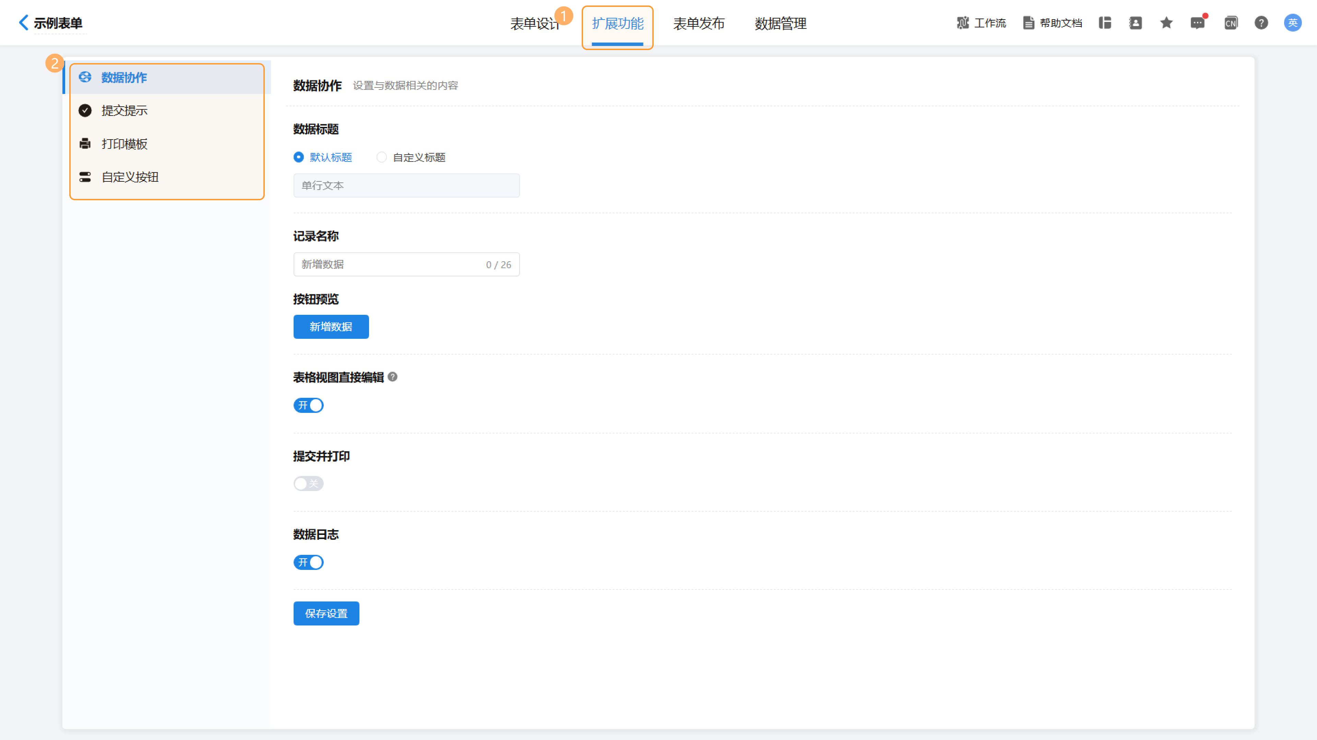Turn off the 数据日志 switch

pos(308,562)
